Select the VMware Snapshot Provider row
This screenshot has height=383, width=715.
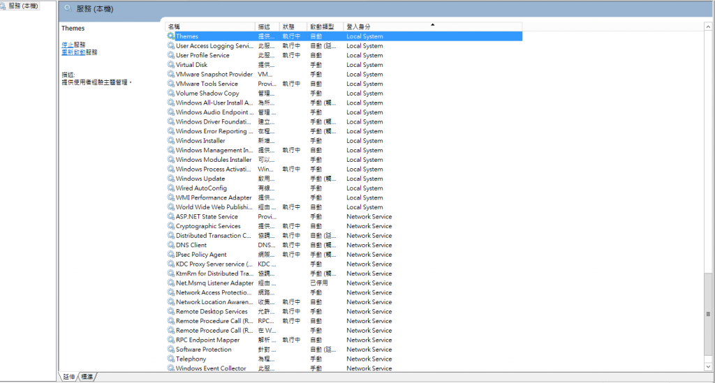(344, 74)
